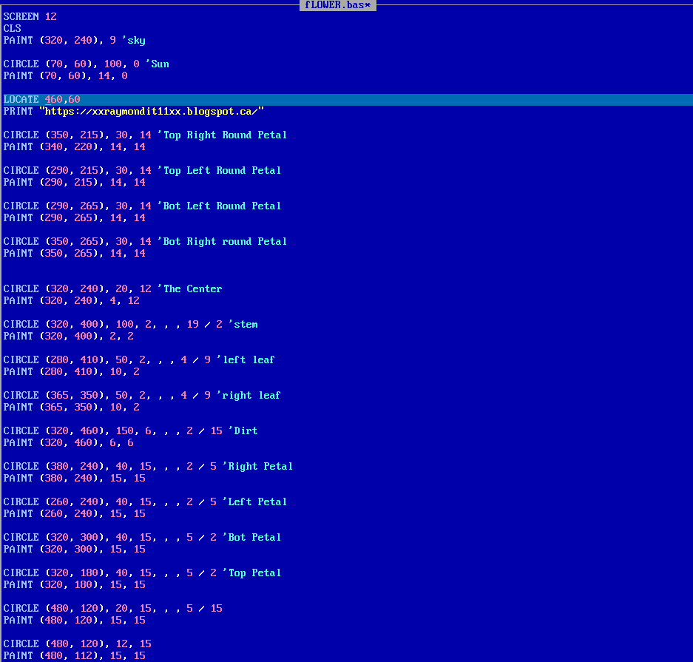Click the 'Dirt comment text
Image resolution: width=693 pixels, height=662 pixels.
[243, 430]
